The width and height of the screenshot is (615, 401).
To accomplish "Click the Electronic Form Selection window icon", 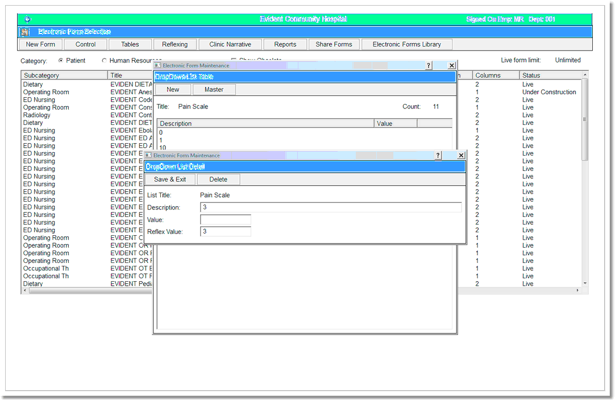I will (25, 32).
